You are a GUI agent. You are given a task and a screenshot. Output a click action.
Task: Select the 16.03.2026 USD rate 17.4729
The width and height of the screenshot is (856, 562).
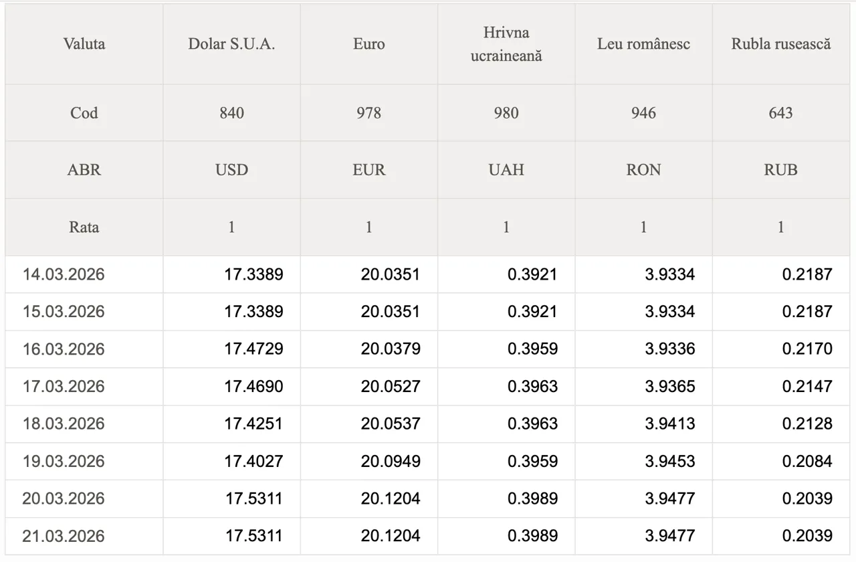pyautogui.click(x=253, y=349)
